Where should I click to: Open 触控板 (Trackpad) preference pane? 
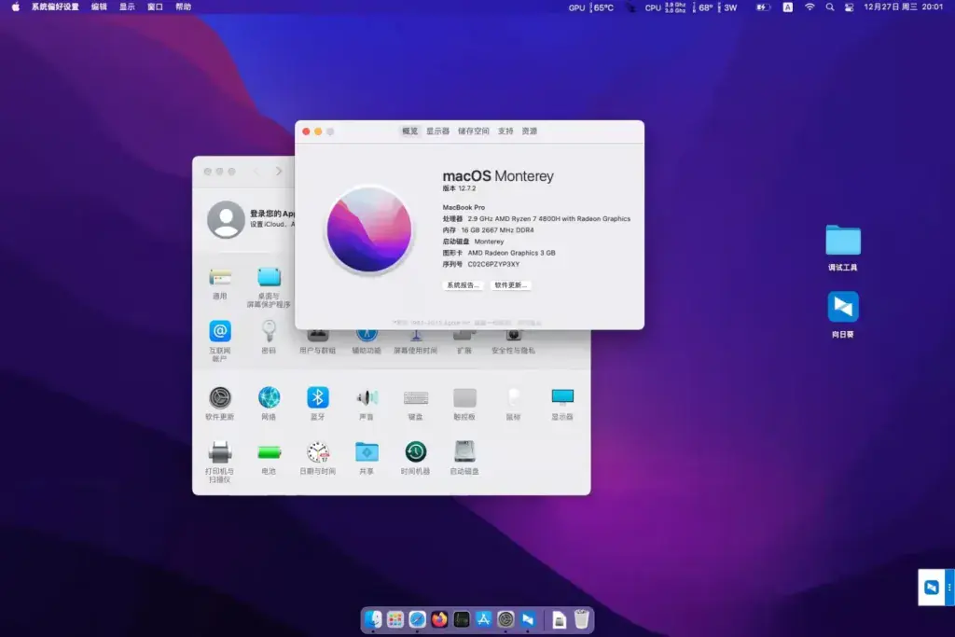click(464, 403)
